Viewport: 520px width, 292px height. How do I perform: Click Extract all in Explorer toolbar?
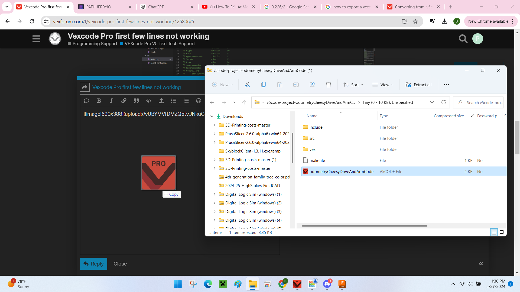[418, 85]
